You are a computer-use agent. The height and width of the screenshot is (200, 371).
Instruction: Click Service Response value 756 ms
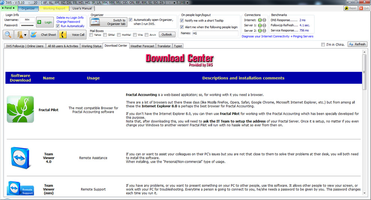point(304,30)
